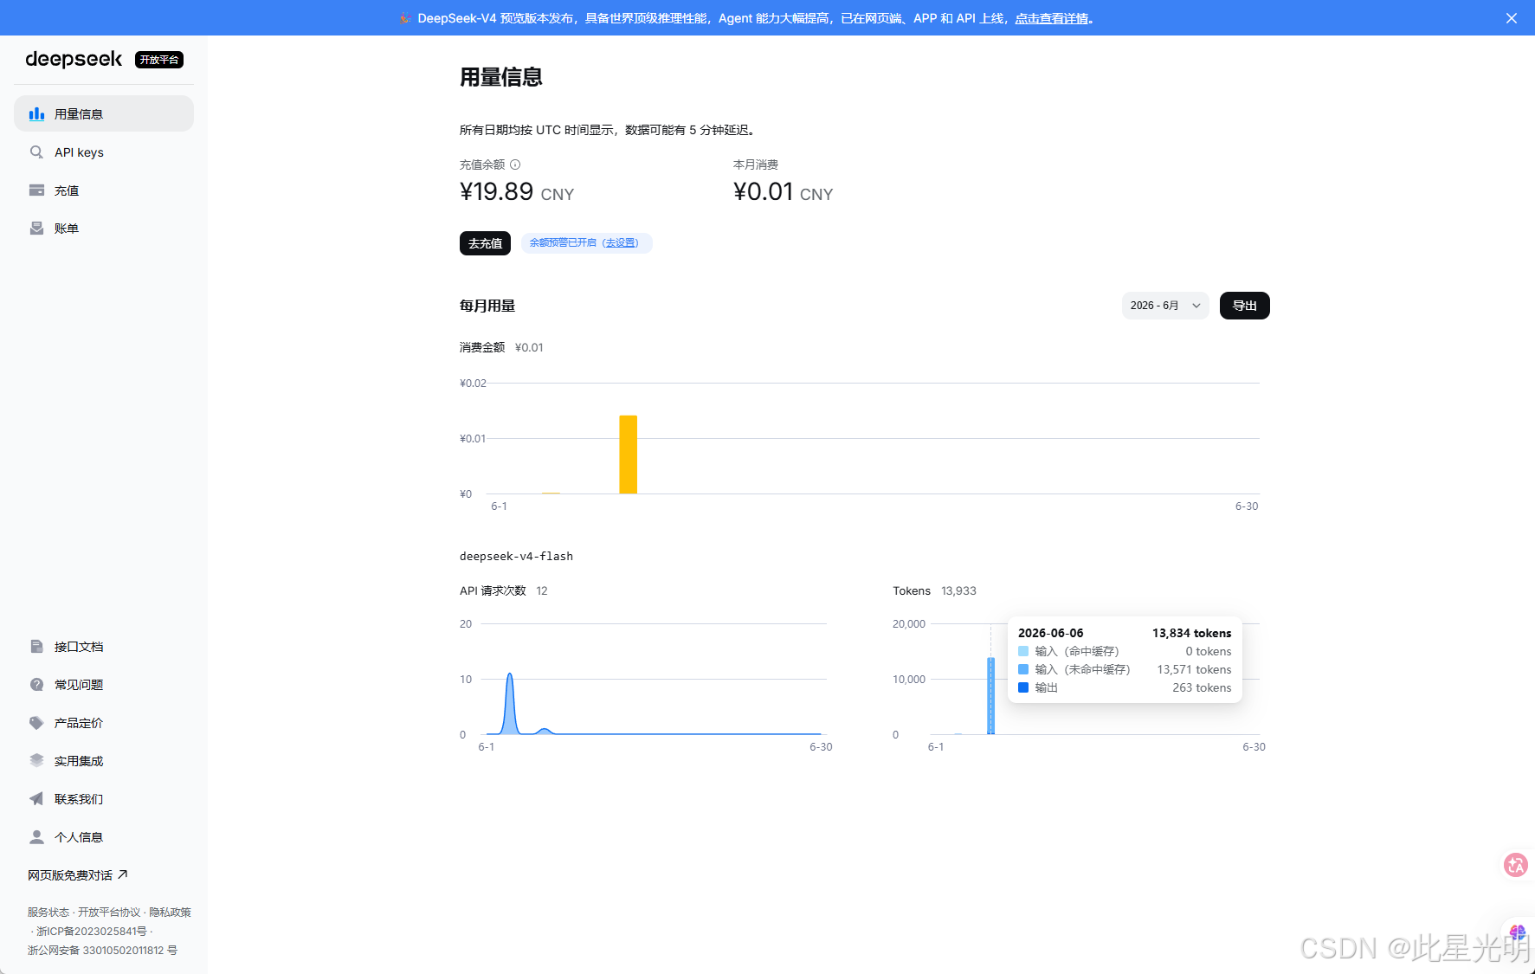The width and height of the screenshot is (1535, 974).
Task: Open the 服务状态 footer link
Action: 48,913
